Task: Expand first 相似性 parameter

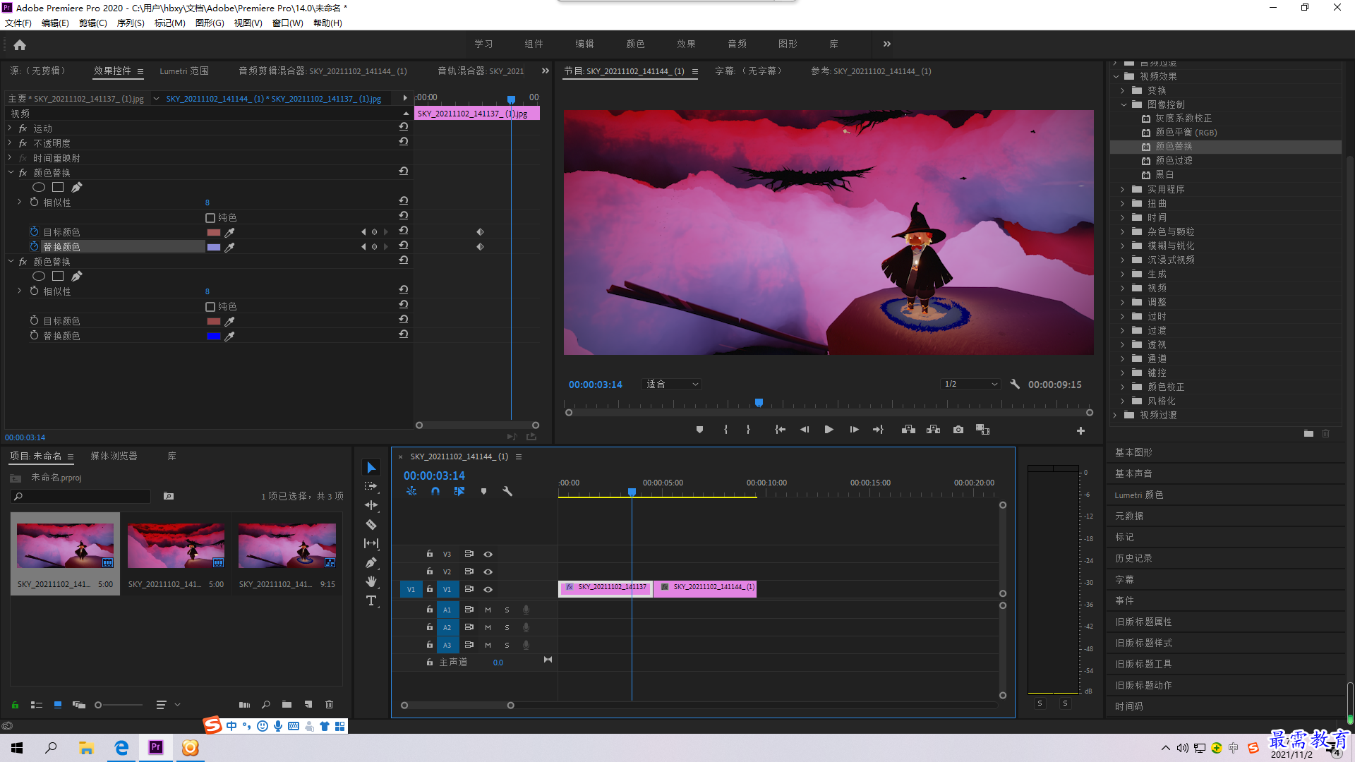Action: pyautogui.click(x=20, y=202)
